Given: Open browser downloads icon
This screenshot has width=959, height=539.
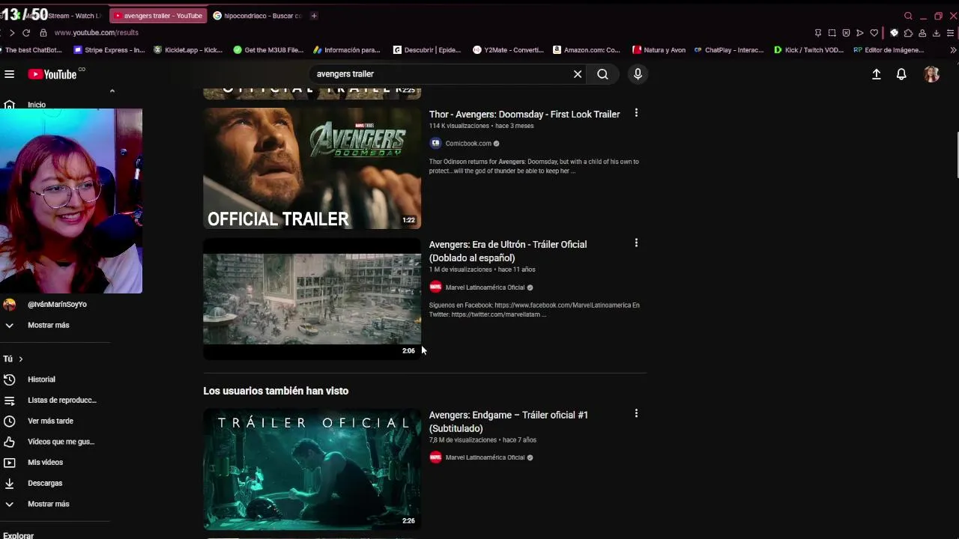Looking at the screenshot, I should pyautogui.click(x=937, y=33).
